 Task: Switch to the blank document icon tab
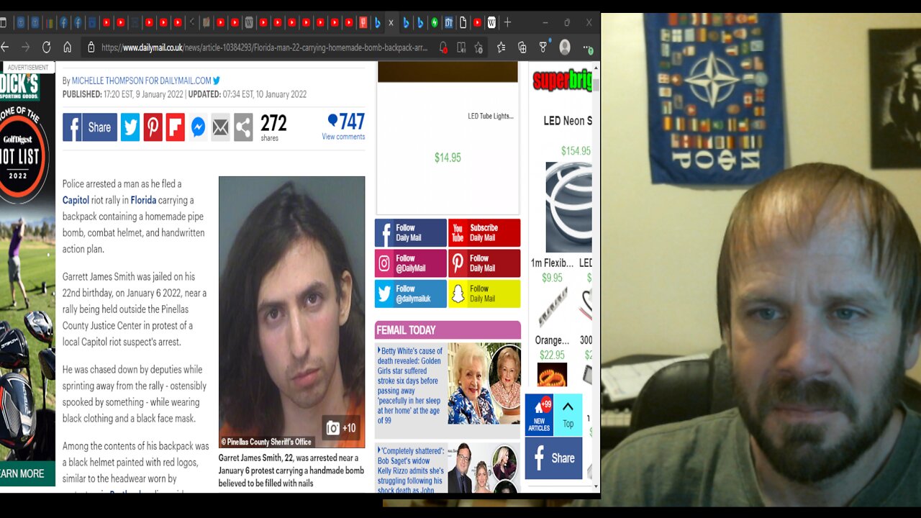pos(463,23)
